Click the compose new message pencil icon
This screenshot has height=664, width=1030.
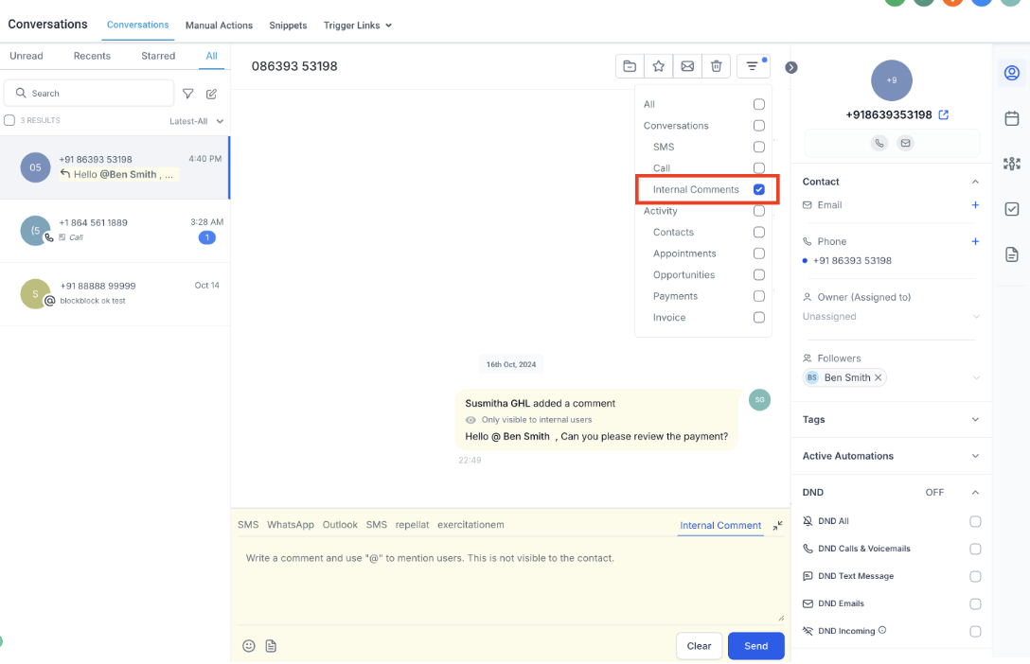(x=212, y=94)
